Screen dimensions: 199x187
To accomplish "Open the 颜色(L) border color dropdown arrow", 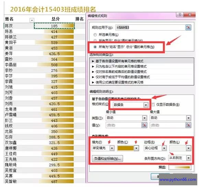I will (x=188, y=148).
